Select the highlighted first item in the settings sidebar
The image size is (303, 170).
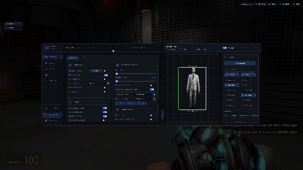click(53, 57)
